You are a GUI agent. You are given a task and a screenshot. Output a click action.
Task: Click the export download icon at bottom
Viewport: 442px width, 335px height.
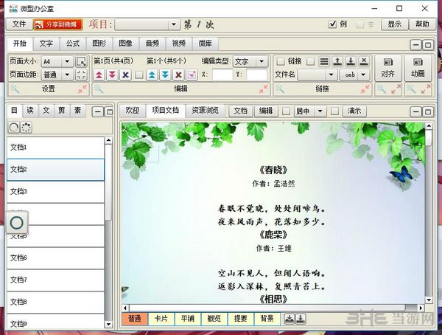tap(301, 319)
